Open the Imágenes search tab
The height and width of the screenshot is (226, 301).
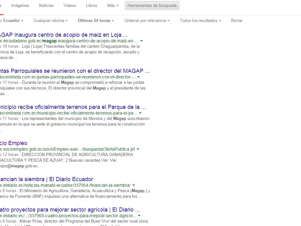pos(20,6)
